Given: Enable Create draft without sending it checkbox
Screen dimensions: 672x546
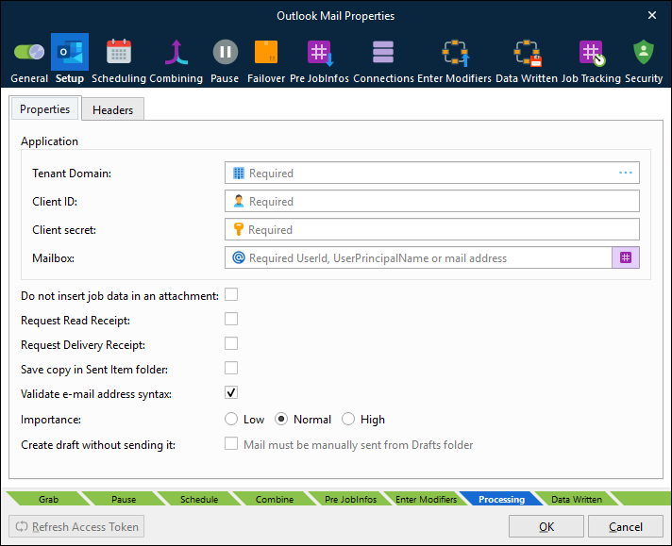Looking at the screenshot, I should tap(231, 443).
